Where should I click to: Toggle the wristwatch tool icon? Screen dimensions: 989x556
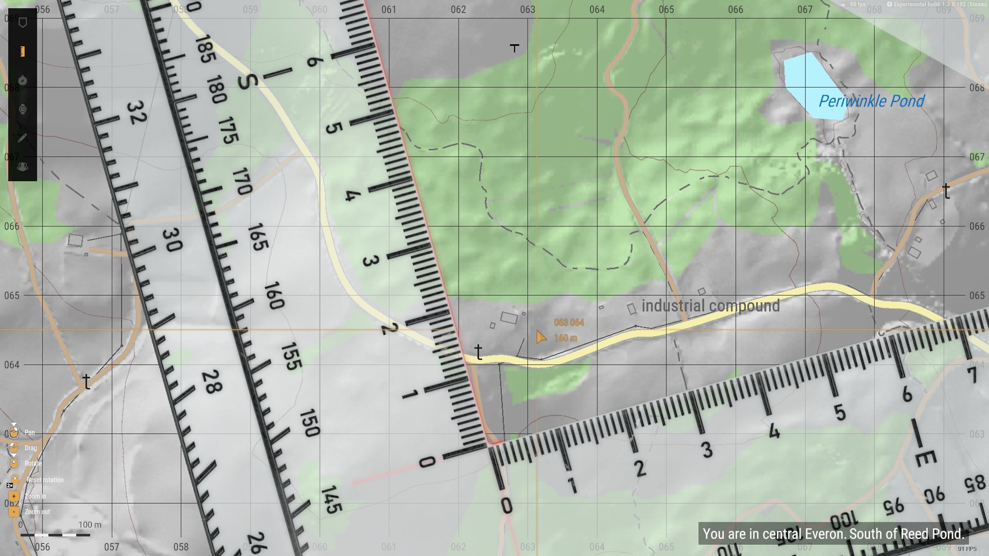23,109
